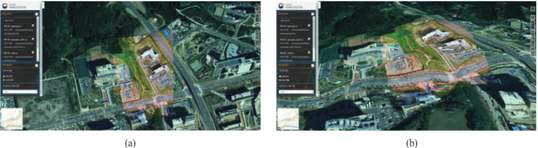Open the bottom dropdown in screenshot (a)'s side panel
The image size is (538, 148).
click(20, 92)
